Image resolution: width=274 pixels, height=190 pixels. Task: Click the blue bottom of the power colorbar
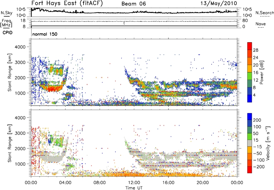pos(250,98)
